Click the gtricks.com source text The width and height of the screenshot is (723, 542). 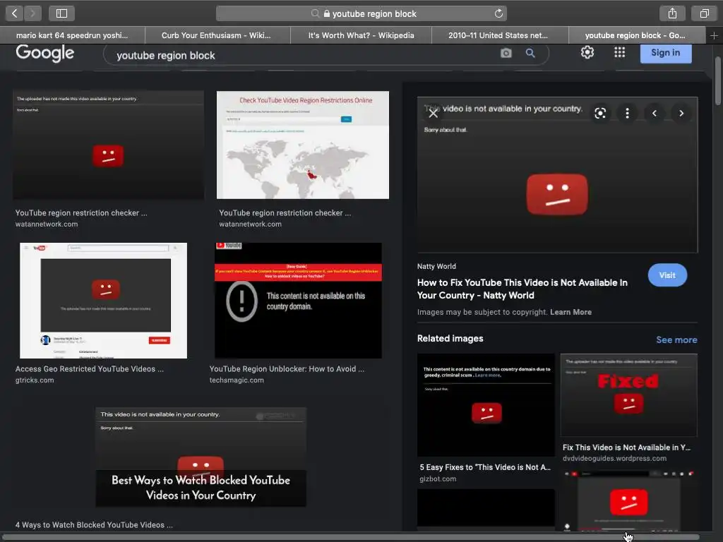pos(35,380)
